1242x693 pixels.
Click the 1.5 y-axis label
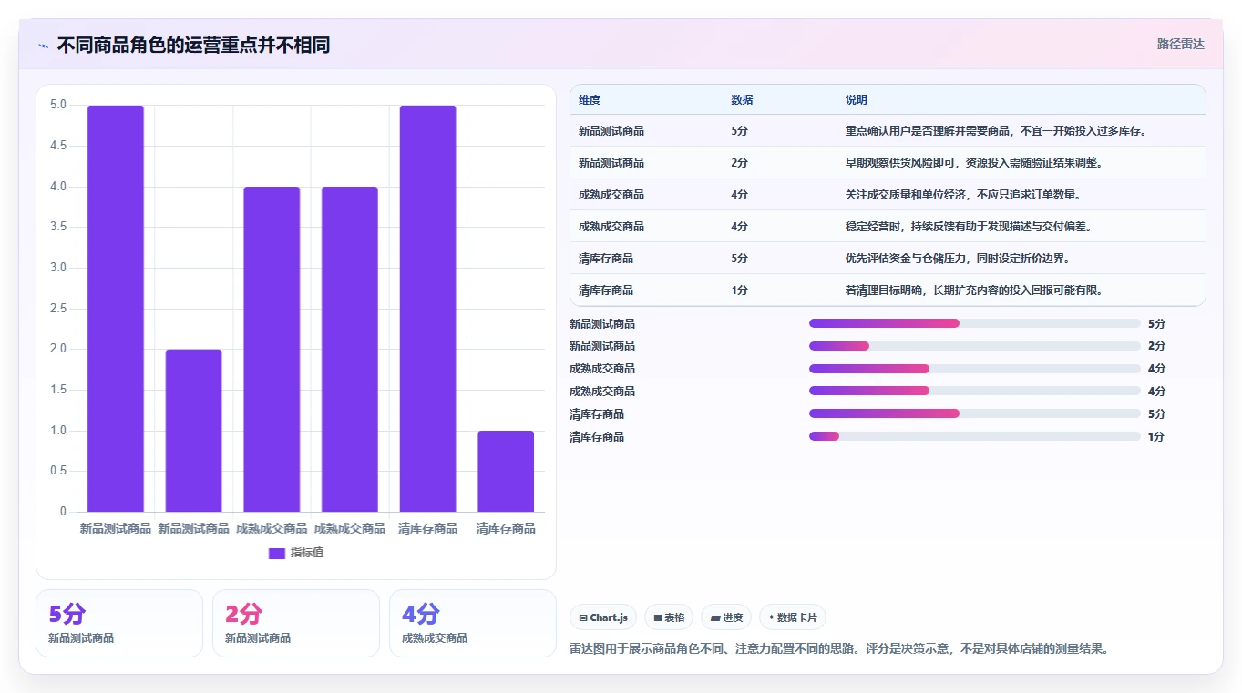coord(58,390)
